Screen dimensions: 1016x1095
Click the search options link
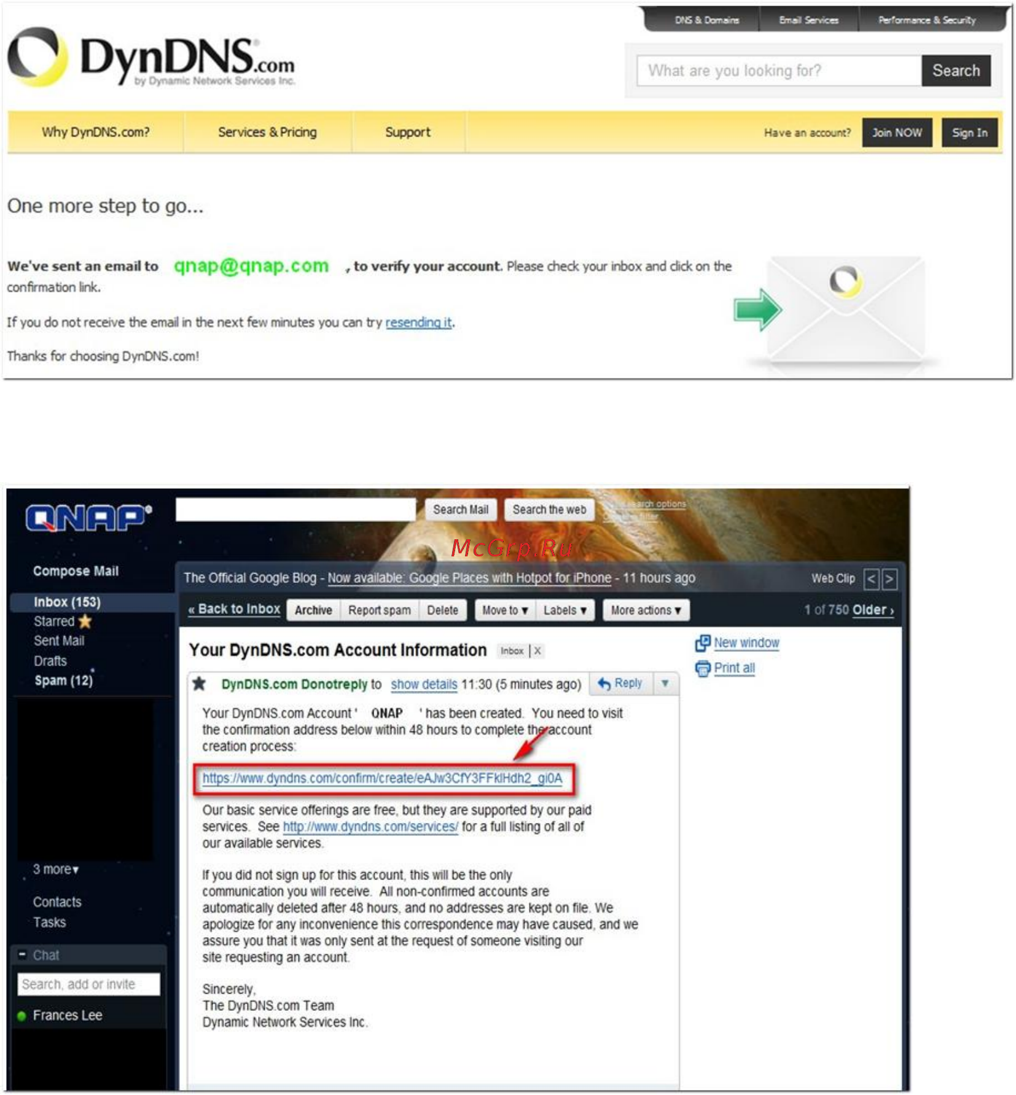click(655, 504)
